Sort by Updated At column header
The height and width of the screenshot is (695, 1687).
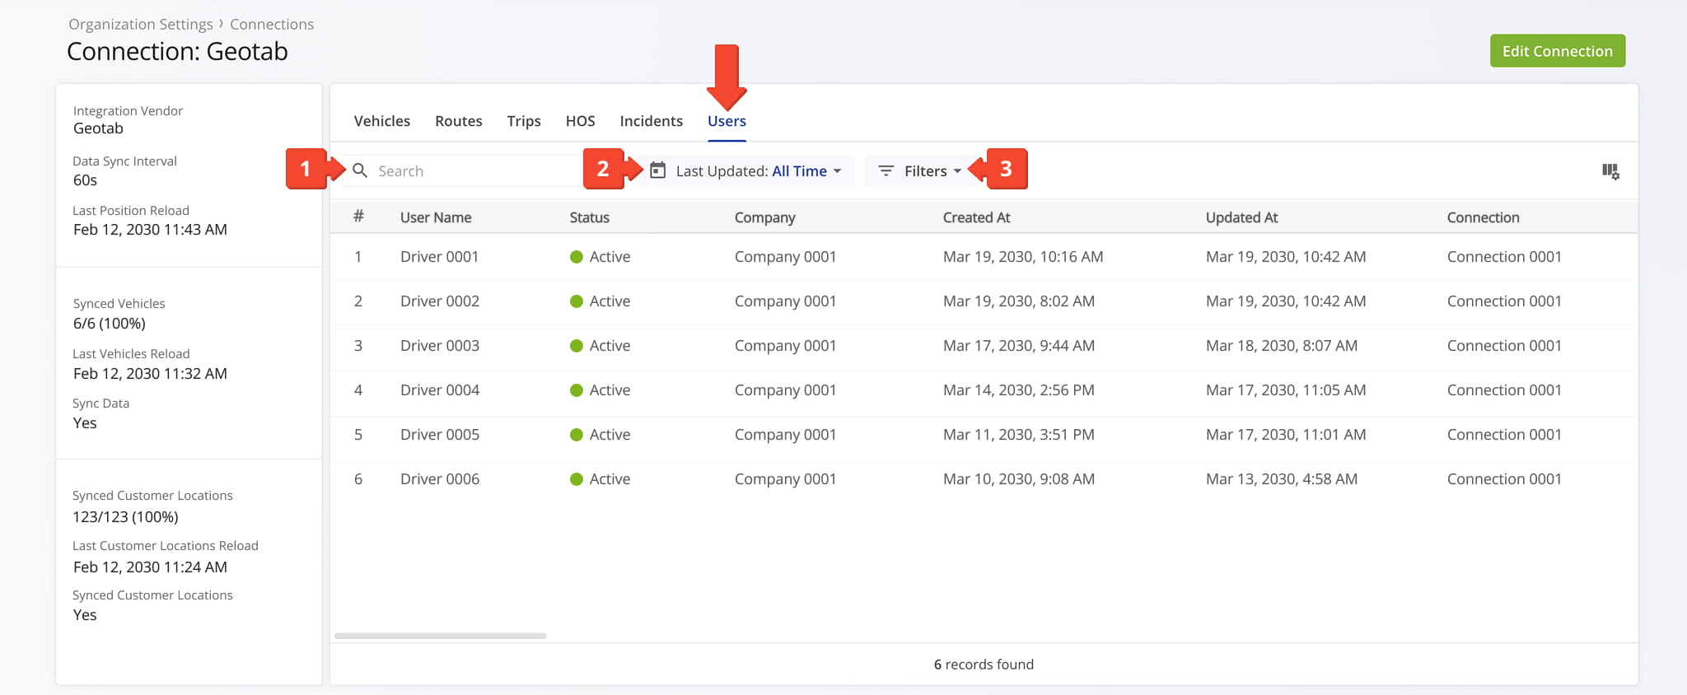[x=1241, y=217]
